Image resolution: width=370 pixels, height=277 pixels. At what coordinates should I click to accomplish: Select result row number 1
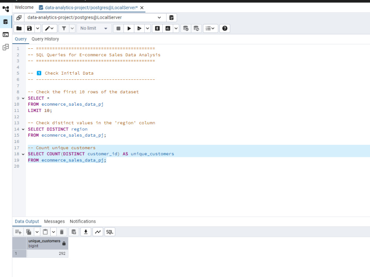coord(19,253)
